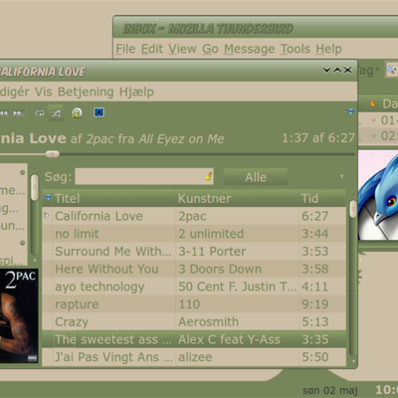The width and height of the screenshot is (398, 398).
Task: Click the "9:19" duration cell
Action: (315, 304)
